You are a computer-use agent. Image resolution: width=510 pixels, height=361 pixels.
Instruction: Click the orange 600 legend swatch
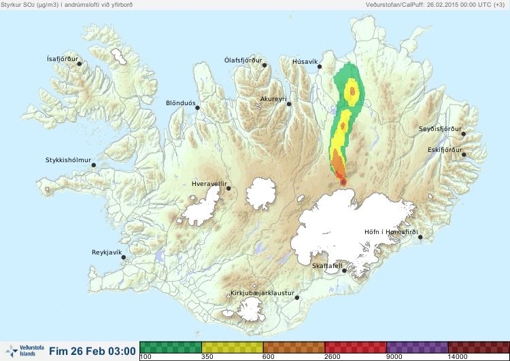(x=294, y=347)
